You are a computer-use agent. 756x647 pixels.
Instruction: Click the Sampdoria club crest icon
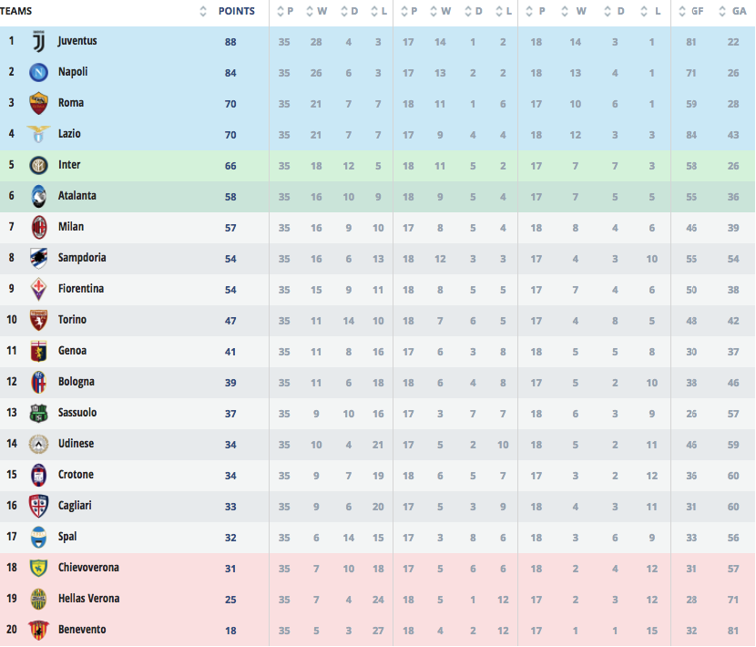pos(38,258)
